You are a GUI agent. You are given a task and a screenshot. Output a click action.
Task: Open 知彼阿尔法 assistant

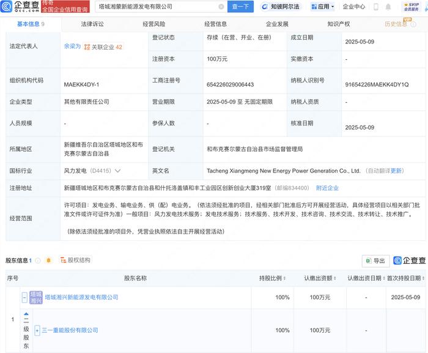280,7
